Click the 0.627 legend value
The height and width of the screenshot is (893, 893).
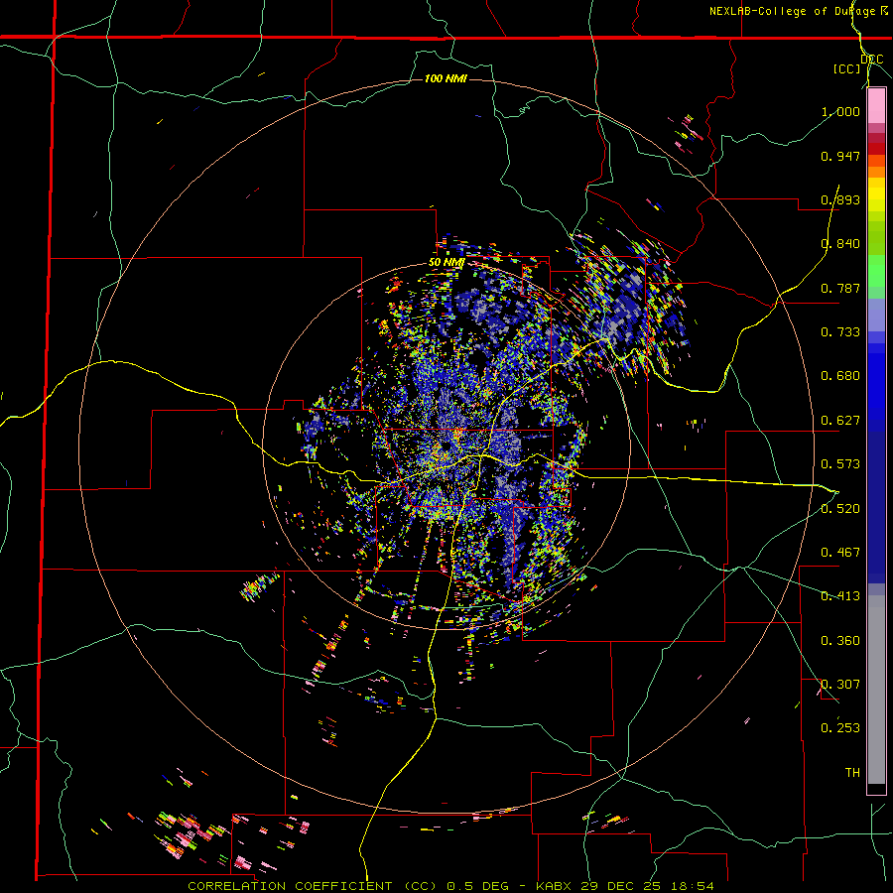click(x=840, y=421)
